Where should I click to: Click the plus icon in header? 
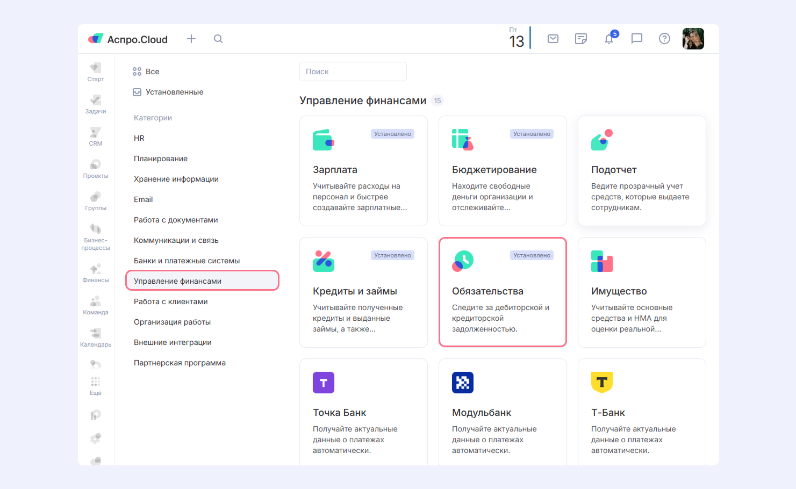coord(191,39)
